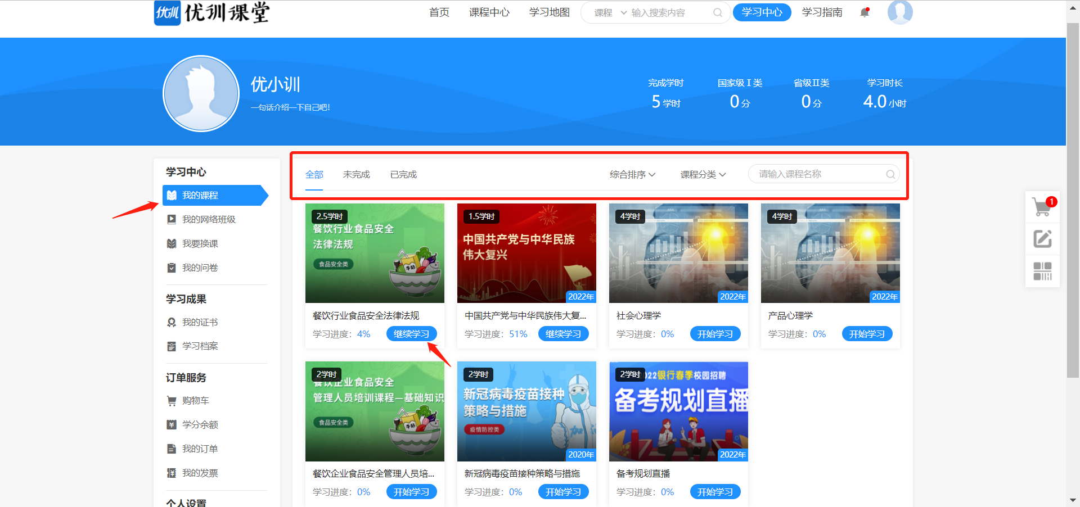
Task: Click 继续学习 for 餐饮行业食品安全法律法规
Action: [411, 334]
